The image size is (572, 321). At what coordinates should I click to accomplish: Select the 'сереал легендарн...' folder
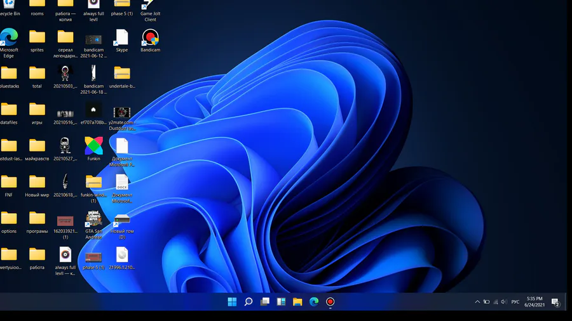pyautogui.click(x=65, y=44)
